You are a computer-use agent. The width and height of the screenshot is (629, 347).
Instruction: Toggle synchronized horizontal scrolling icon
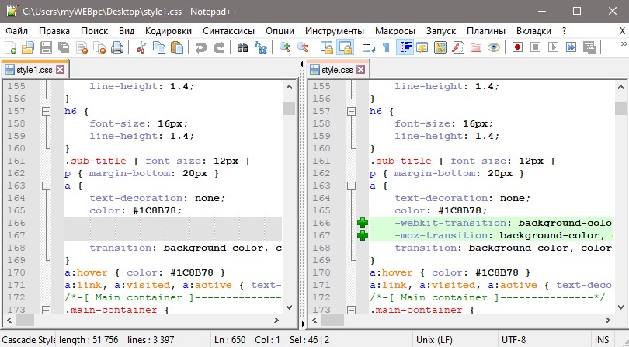tap(345, 47)
